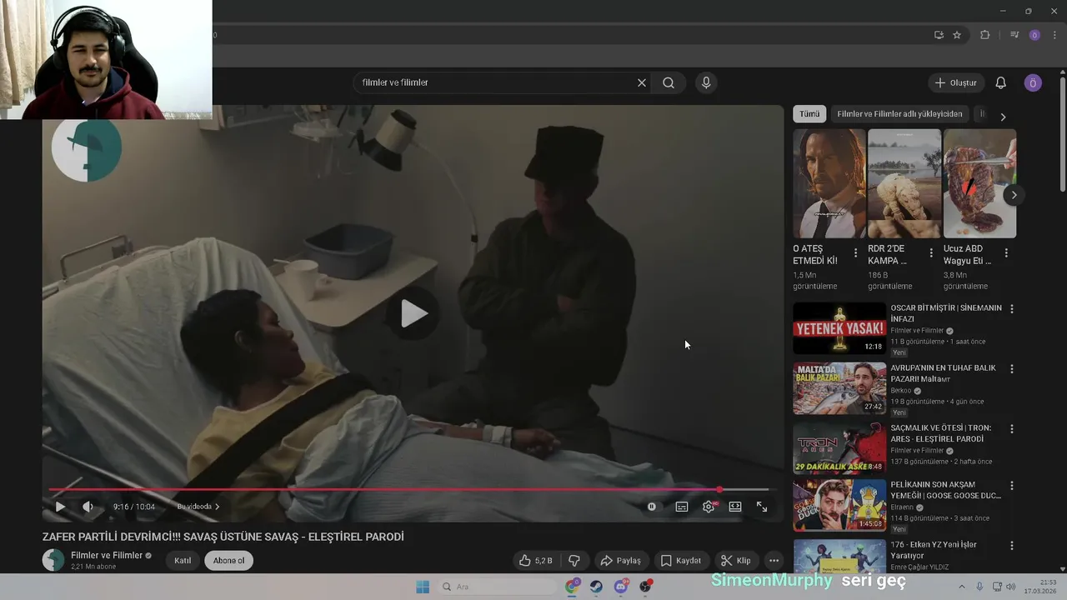Select the Tümü filter chip

tap(809, 114)
